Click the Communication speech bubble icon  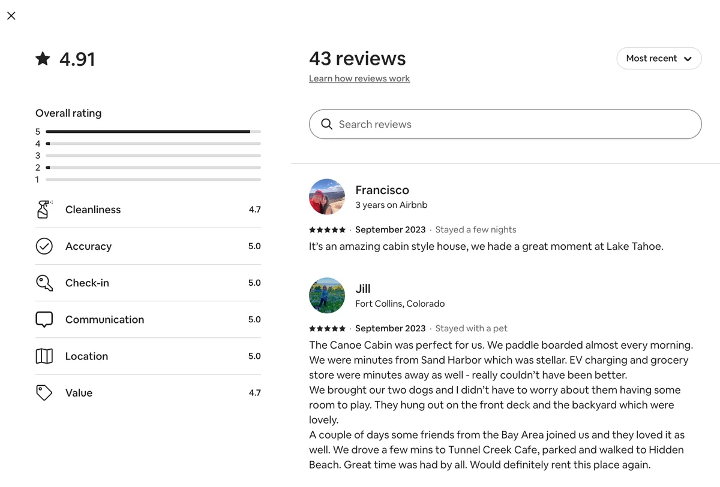(x=44, y=319)
